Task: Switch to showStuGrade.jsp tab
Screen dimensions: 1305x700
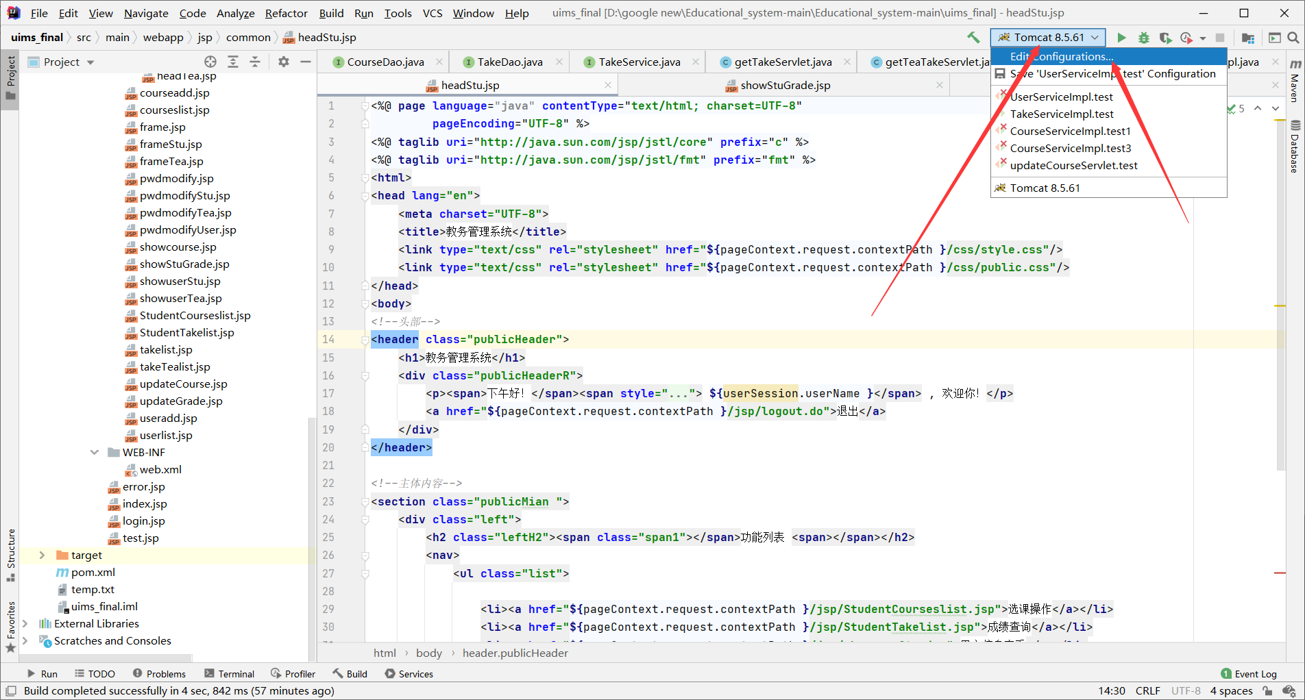Action: 785,85
